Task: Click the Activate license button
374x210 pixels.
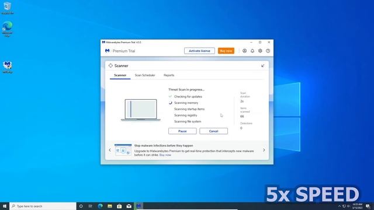Action: (199, 51)
